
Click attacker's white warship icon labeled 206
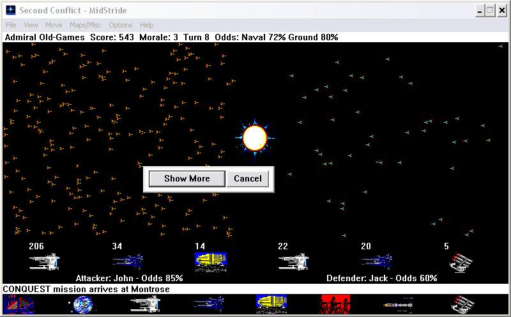point(44,261)
